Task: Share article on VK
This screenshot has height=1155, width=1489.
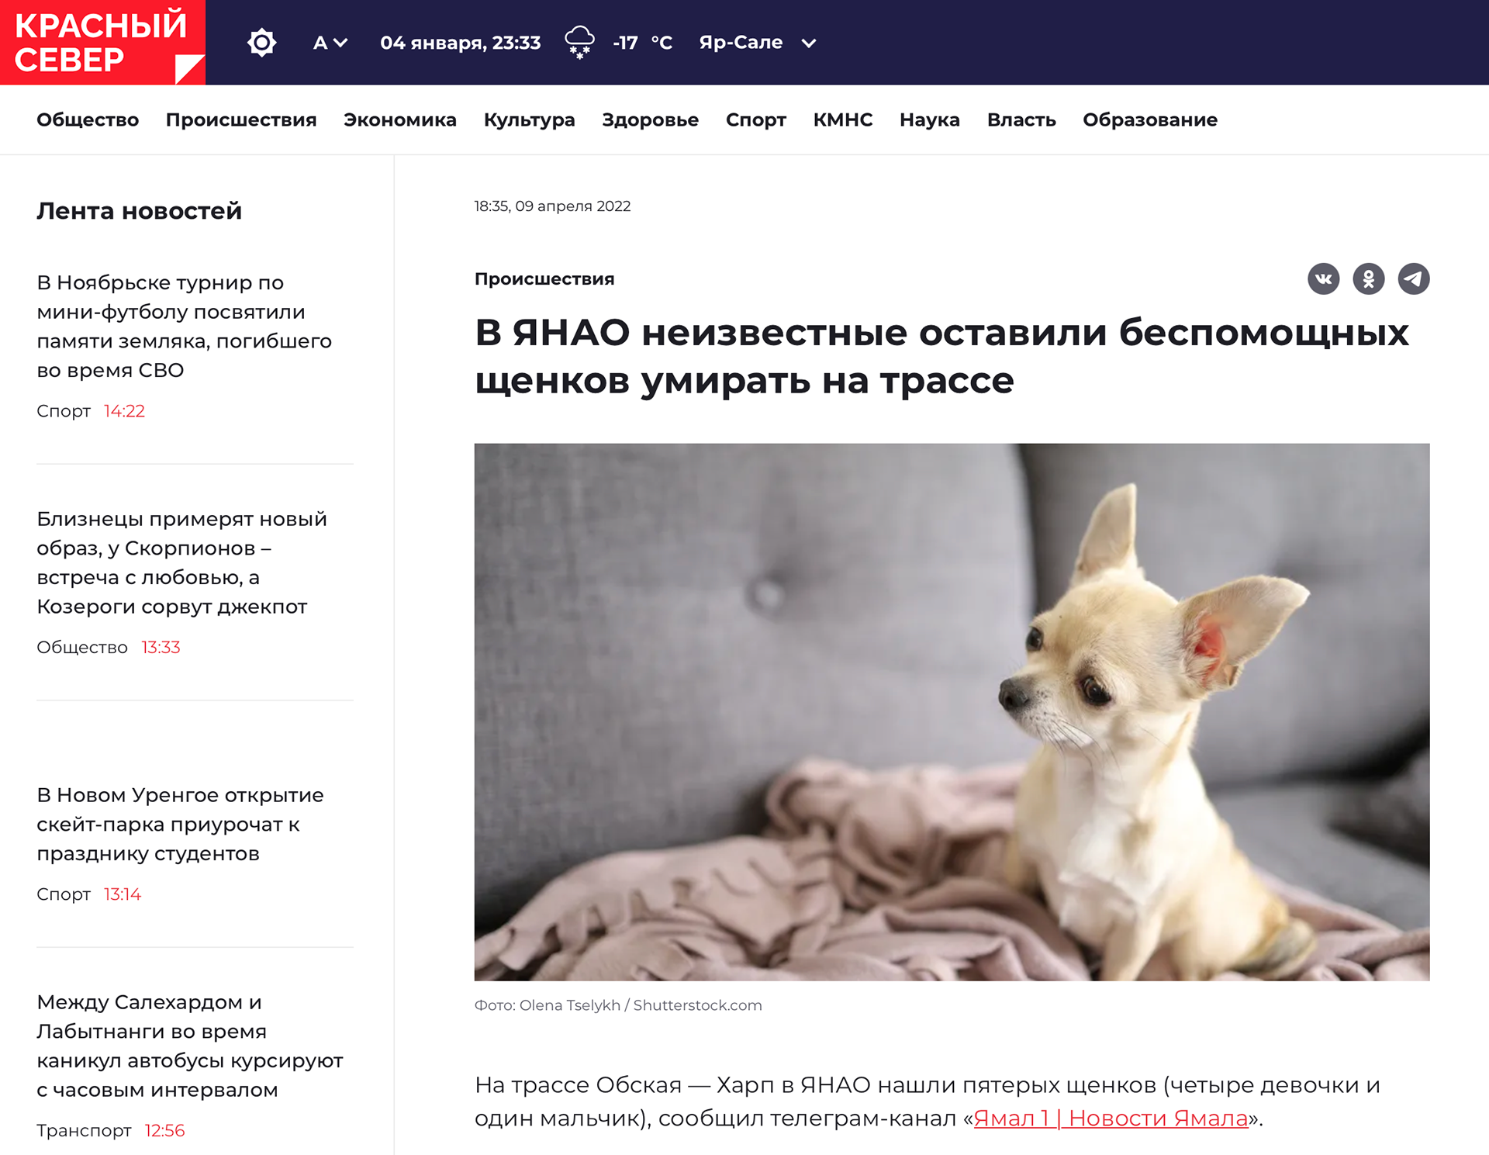Action: 1323,279
